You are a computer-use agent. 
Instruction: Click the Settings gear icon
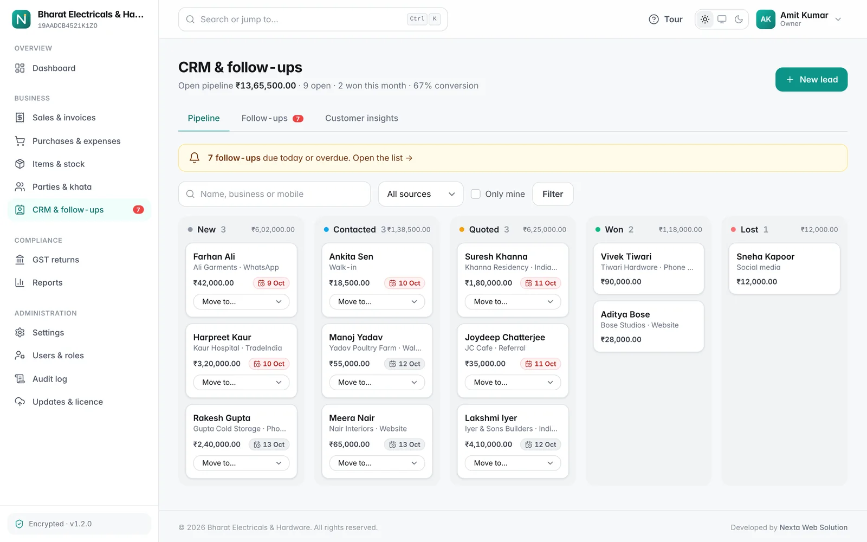(x=20, y=333)
